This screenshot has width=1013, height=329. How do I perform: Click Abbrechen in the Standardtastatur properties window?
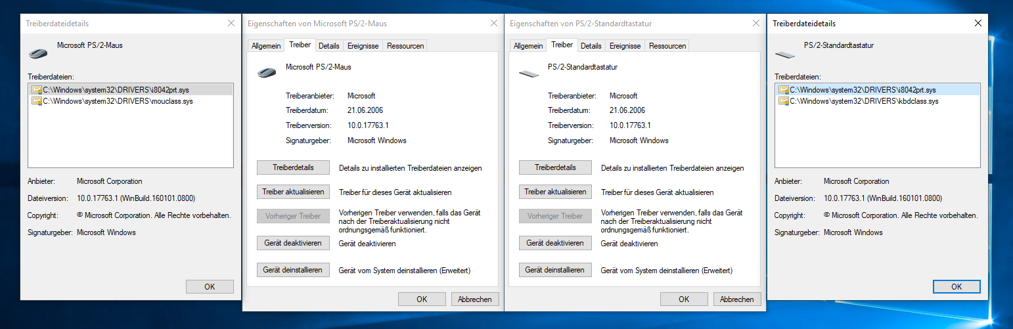(x=737, y=299)
